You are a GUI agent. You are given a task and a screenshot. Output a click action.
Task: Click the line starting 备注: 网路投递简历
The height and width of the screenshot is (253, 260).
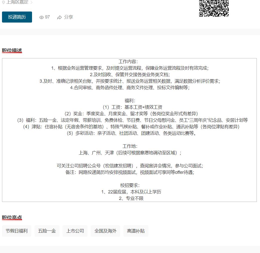click(x=130, y=172)
